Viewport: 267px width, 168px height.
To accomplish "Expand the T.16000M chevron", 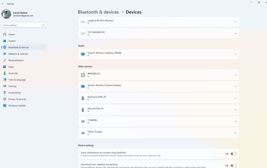I will [x=236, y=121].
